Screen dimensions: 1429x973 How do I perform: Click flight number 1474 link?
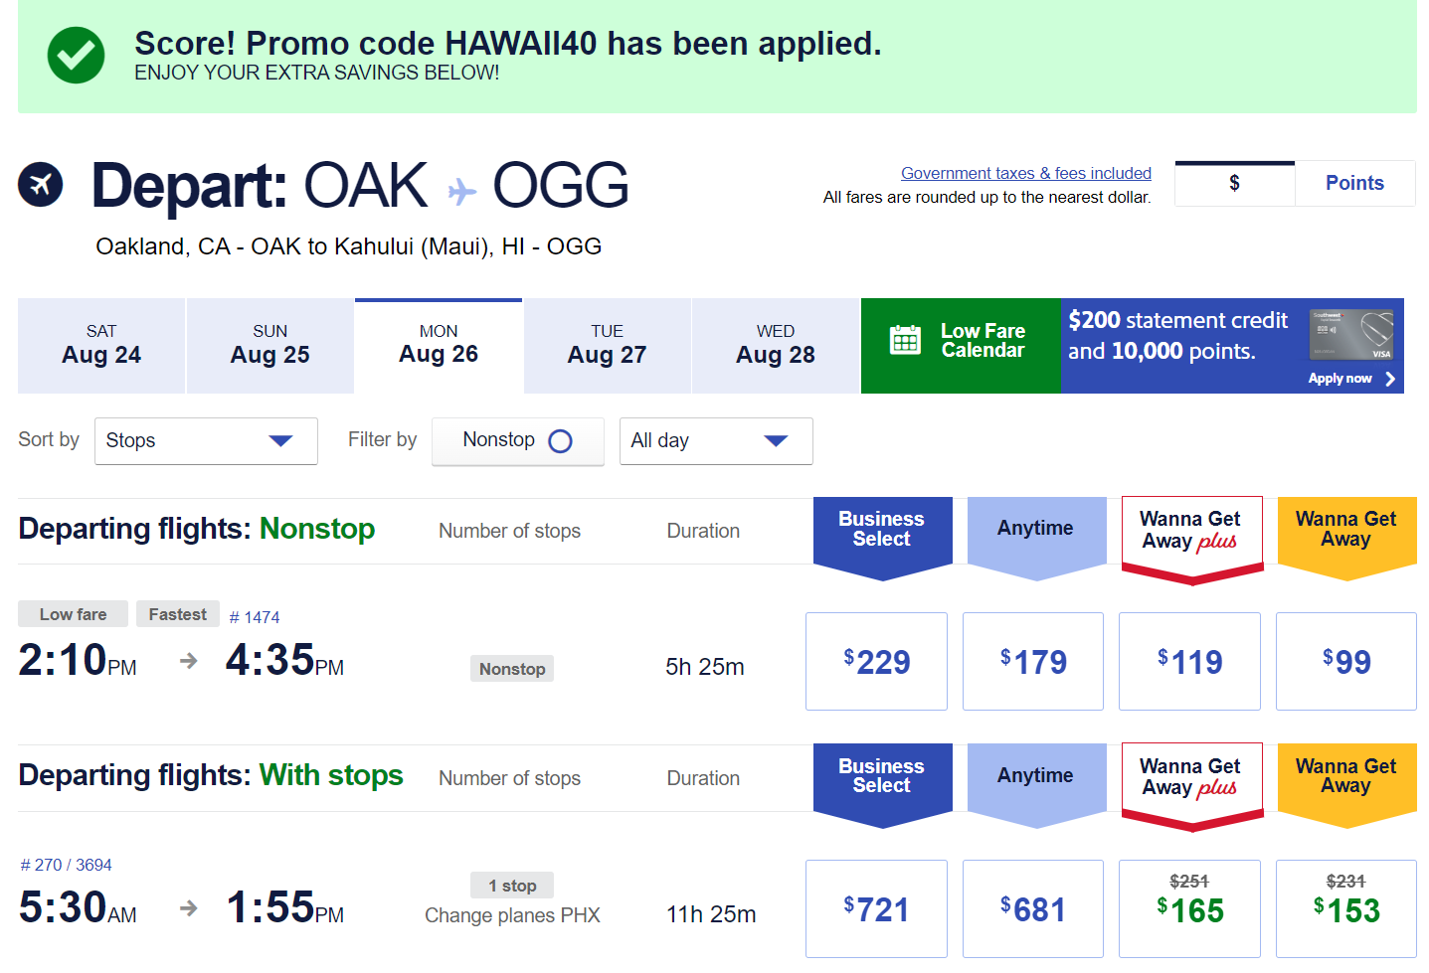click(254, 616)
